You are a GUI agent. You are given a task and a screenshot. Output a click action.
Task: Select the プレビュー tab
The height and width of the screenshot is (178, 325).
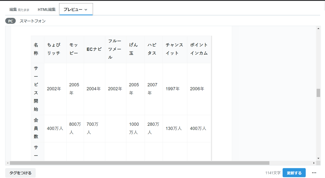(76, 9)
